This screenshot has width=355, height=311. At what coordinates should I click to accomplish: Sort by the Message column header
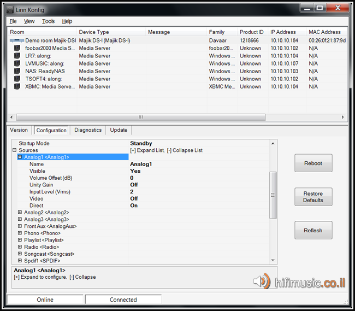point(176,32)
